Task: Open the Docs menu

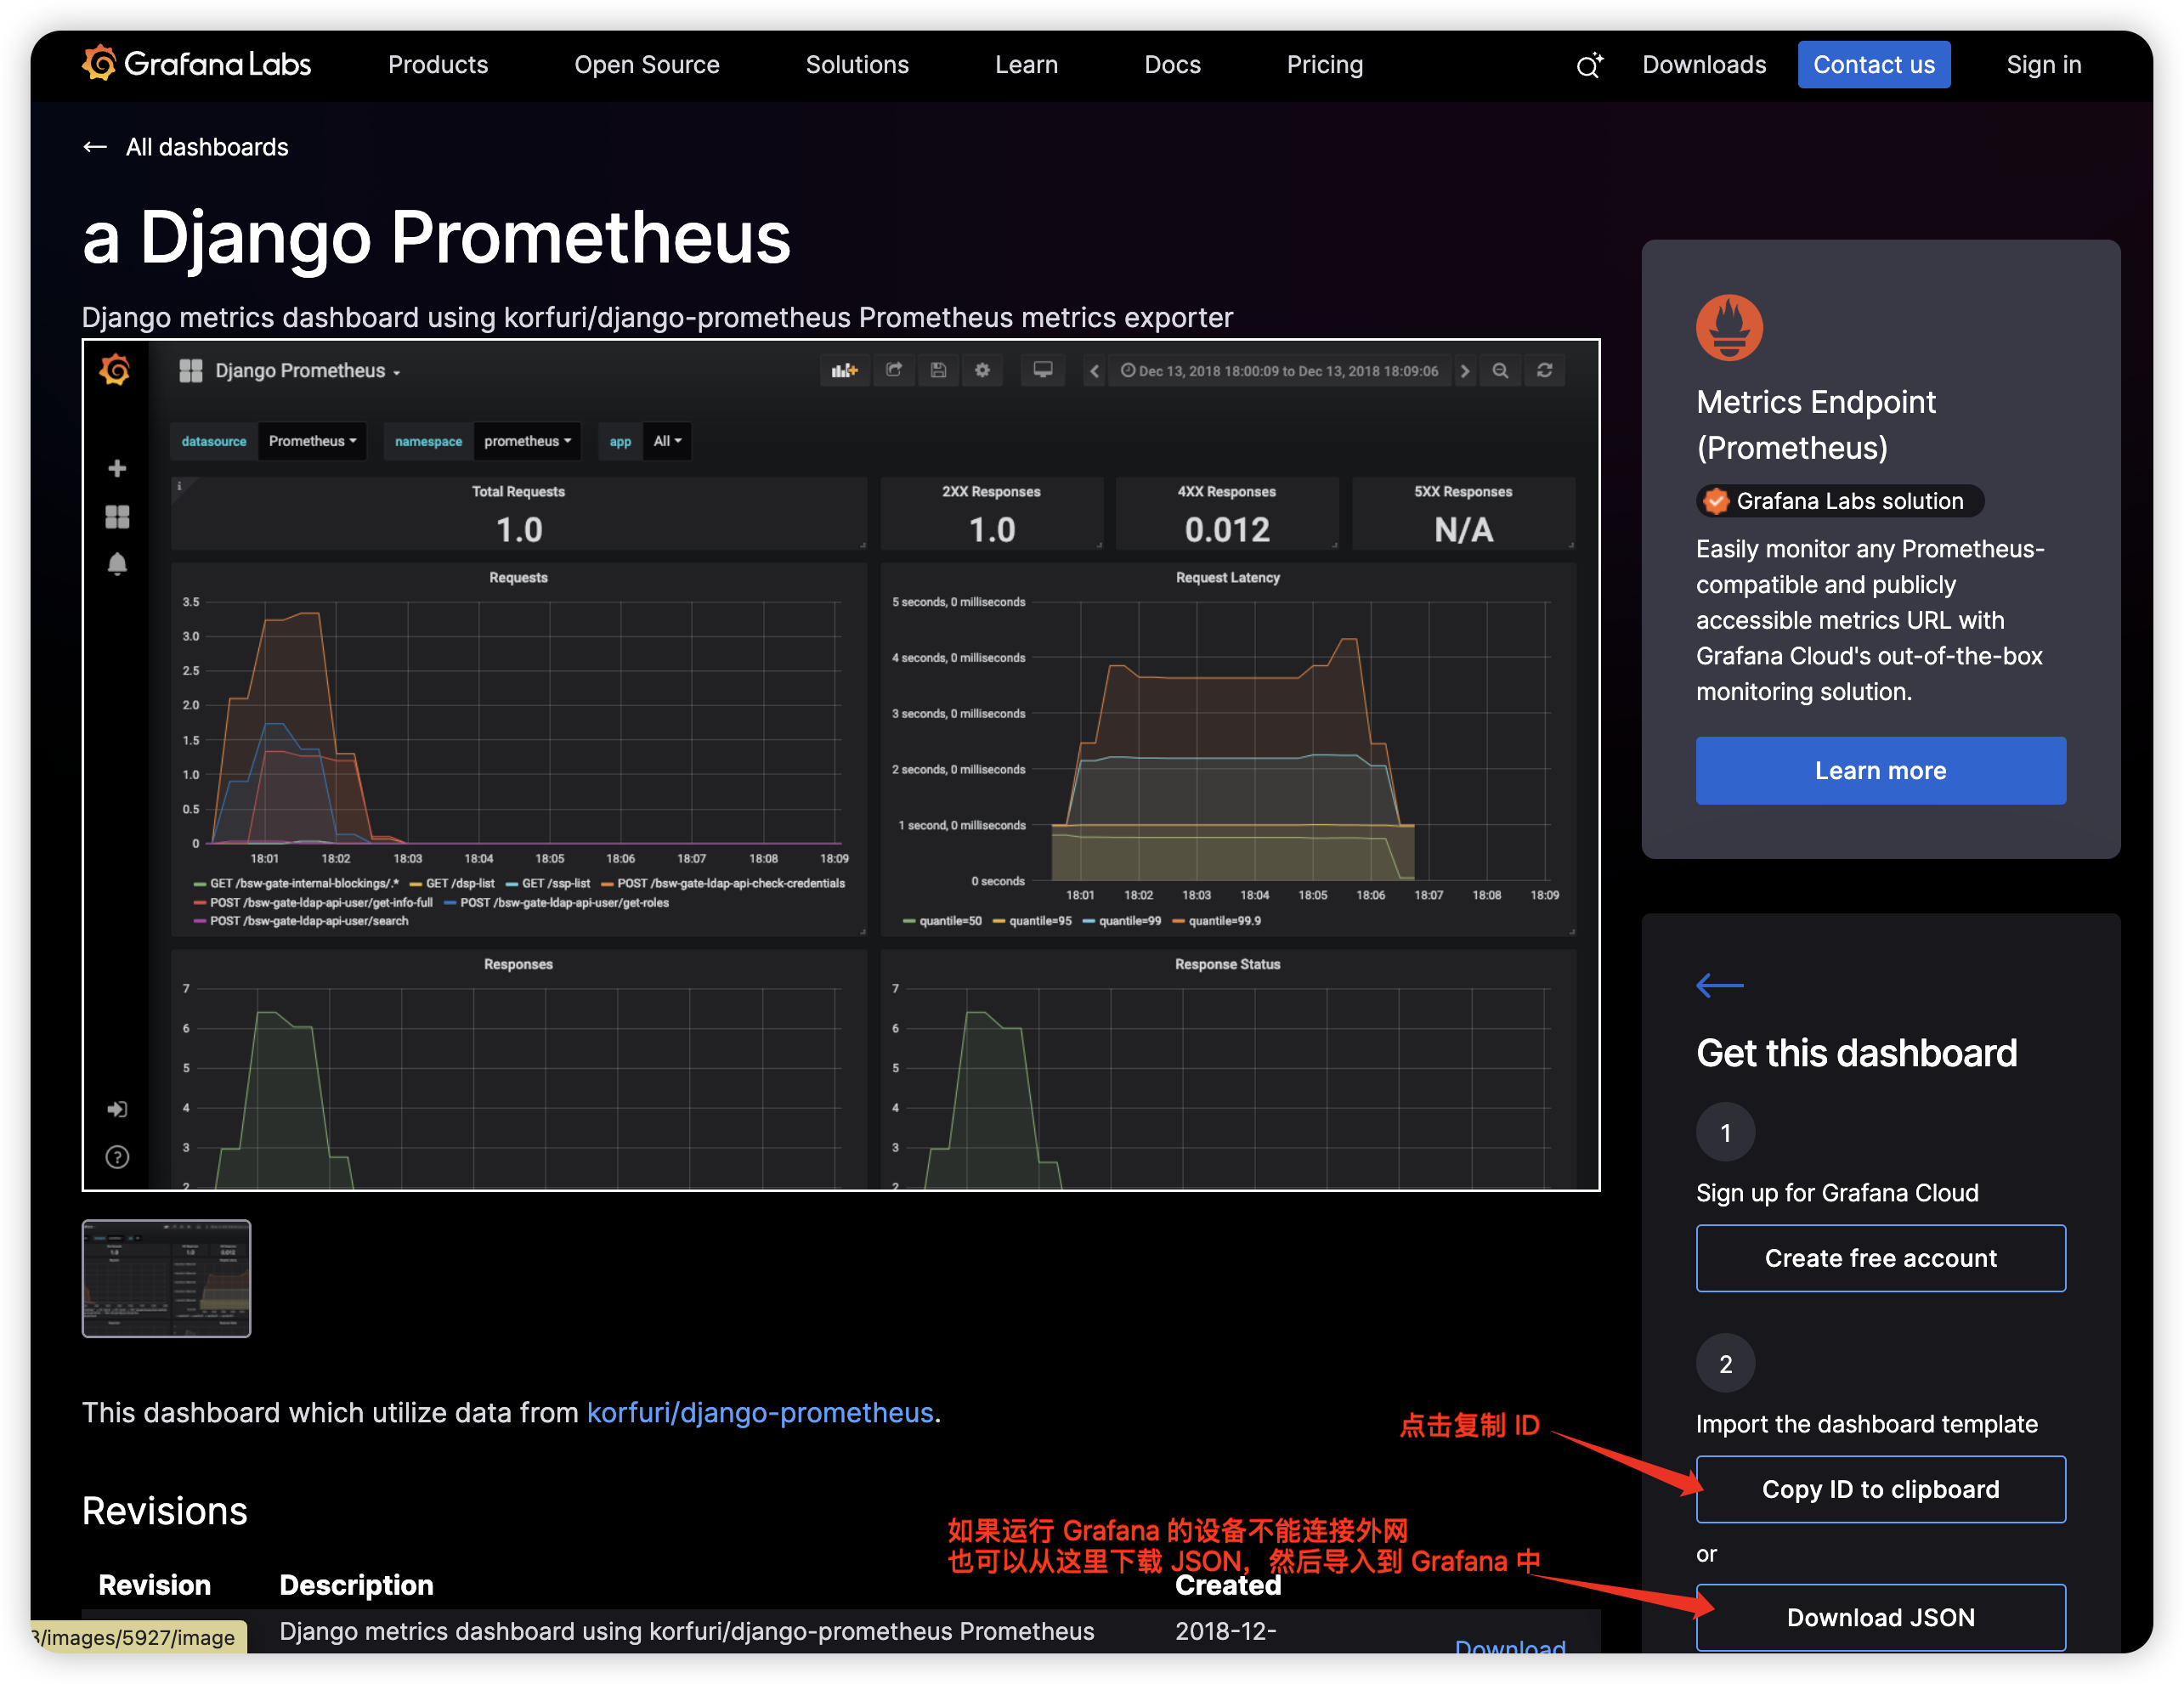Action: [1172, 65]
